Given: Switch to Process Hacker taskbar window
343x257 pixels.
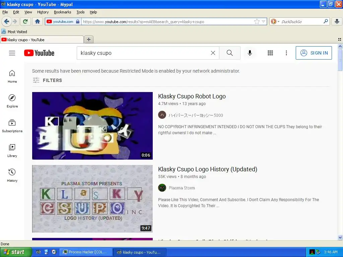Looking at the screenshot, I should (86, 252).
